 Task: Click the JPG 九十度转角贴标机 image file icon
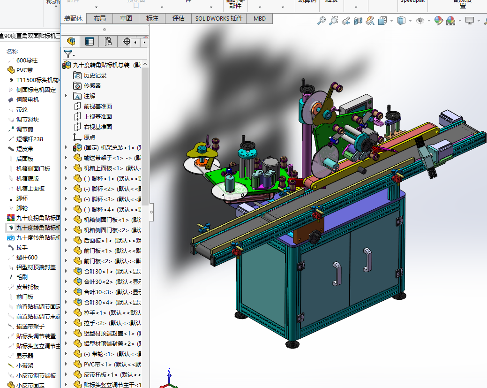11,238
